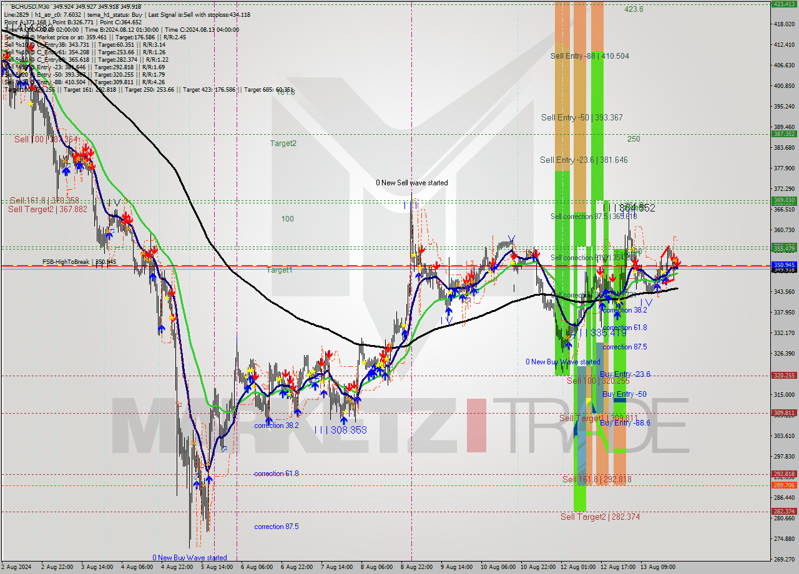Image resolution: width=799 pixels, height=574 pixels.
Task: Click the green Target2 label
Action: (283, 143)
